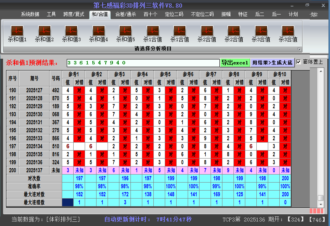Open the 工具 tab
Image resolution: width=330 pixels, height=226 pixels.
pyautogui.click(x=51, y=14)
